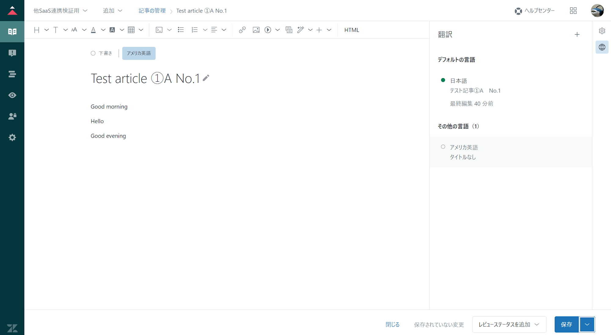Screen dimensions: 611x335
Task: Click the magic wand format icon
Action: click(301, 30)
